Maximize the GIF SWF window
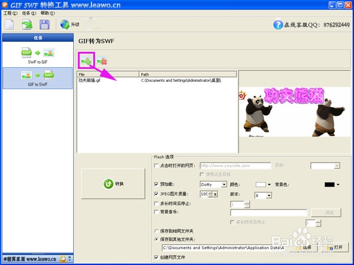This screenshot has height=265, width=354. click(x=340, y=5)
